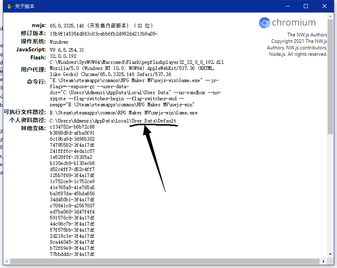
Task: Click the 用户代理 label
Action: 33,70
